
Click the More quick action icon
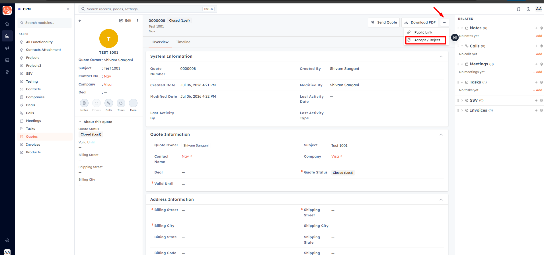point(133,103)
